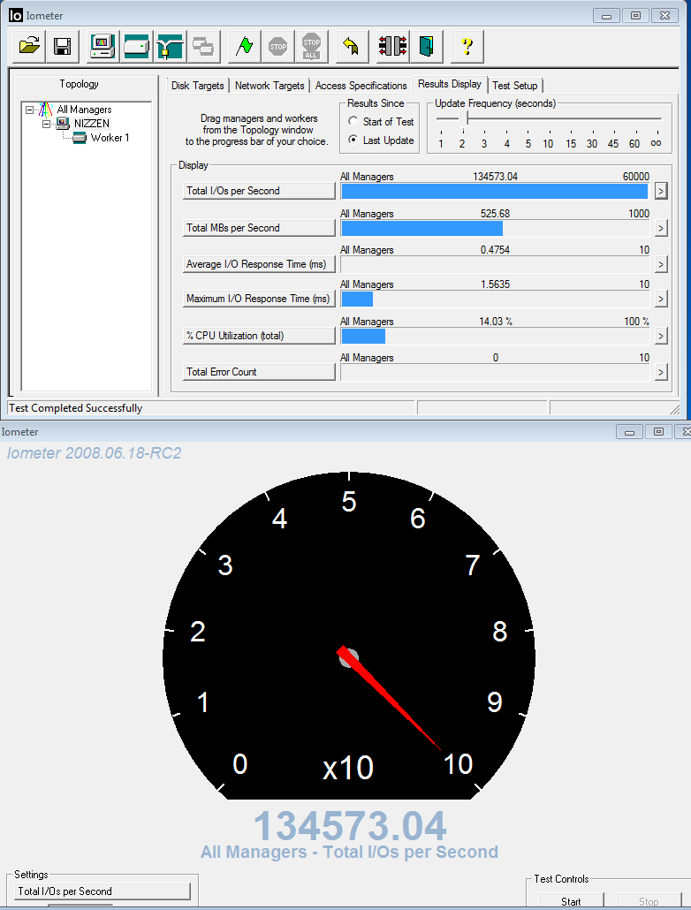Click the 525.68 MBs value text
Image resolution: width=691 pixels, height=910 pixels.
tap(495, 214)
